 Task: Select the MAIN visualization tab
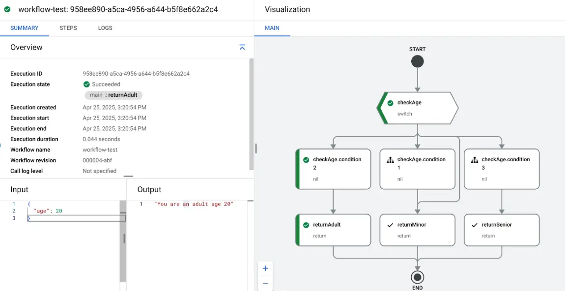272,28
